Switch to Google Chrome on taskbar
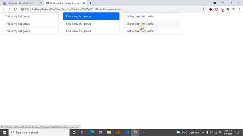Image resolution: width=243 pixels, height=136 pixels. point(135,133)
